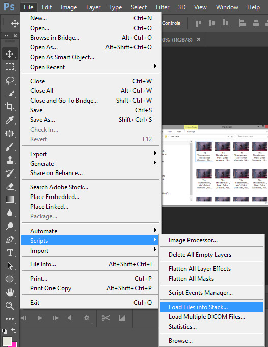The height and width of the screenshot is (347, 268).
Task: Select the Eraser tool
Action: coord(10,187)
